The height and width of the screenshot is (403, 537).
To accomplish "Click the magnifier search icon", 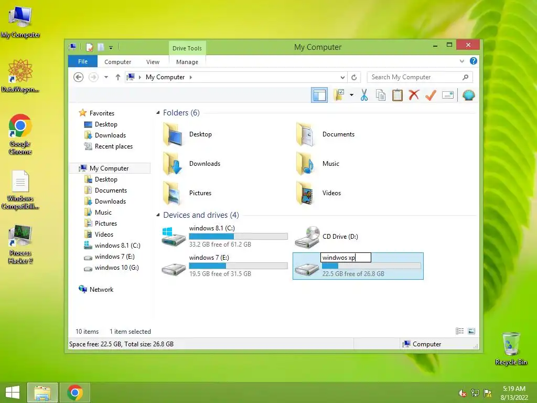I will click(x=465, y=77).
